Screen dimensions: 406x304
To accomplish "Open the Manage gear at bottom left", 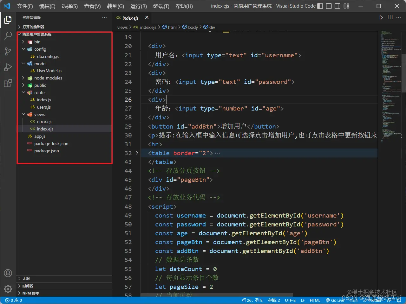I will tap(8, 289).
